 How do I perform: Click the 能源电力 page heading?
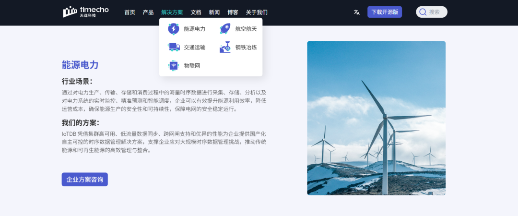pos(80,65)
